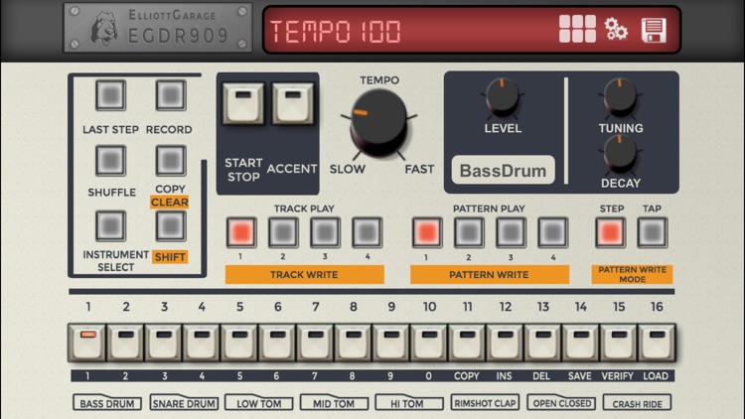Toggle step key 7
Image resolution: width=745 pixels, height=419 pixels.
316,343
